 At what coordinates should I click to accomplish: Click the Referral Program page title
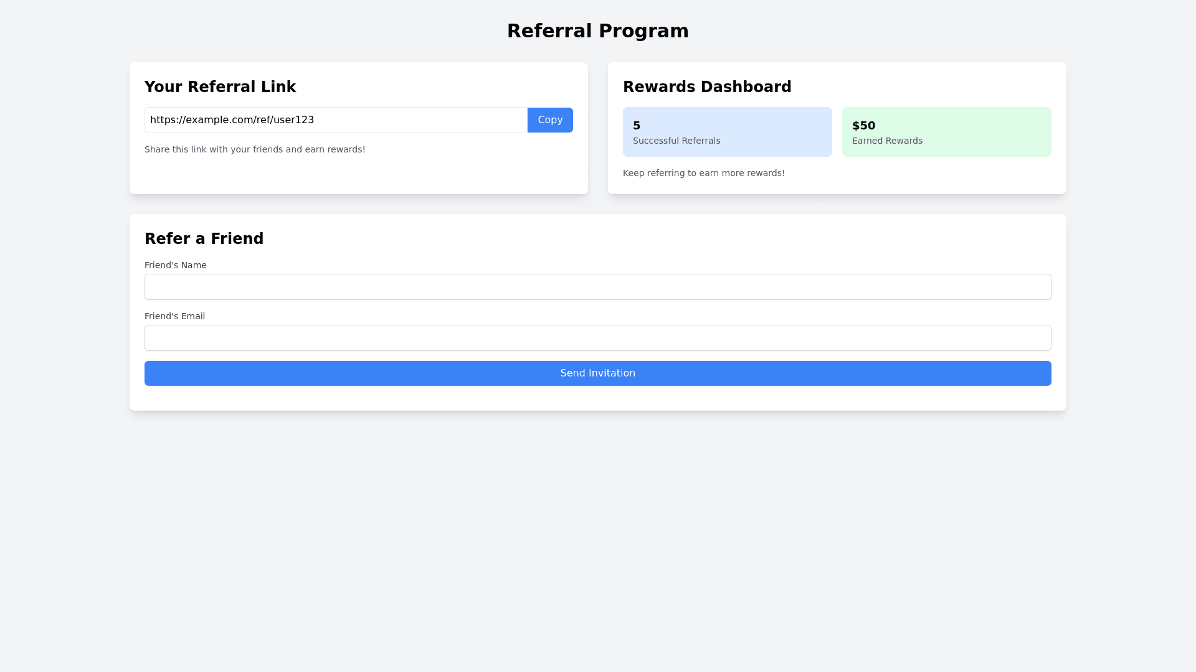pos(597,31)
